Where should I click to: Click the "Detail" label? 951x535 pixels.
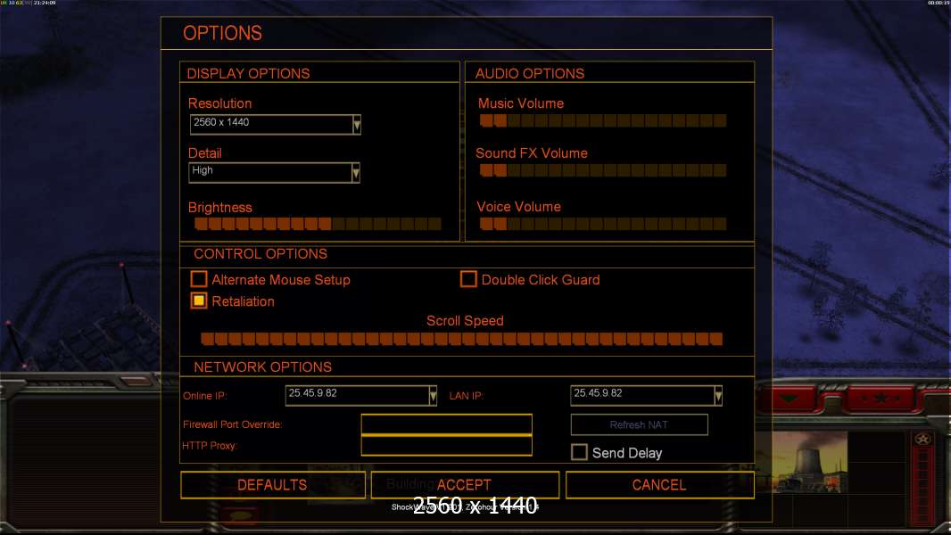click(x=205, y=152)
